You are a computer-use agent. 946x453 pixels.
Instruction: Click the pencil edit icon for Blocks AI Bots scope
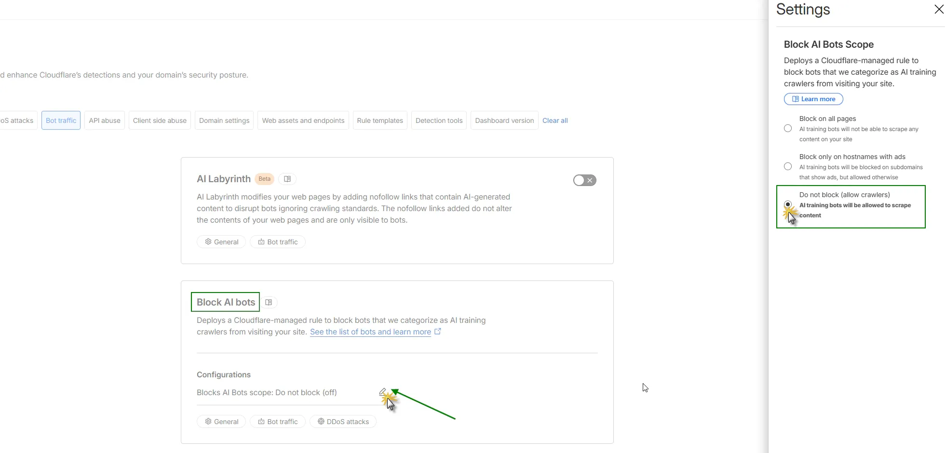[382, 391]
